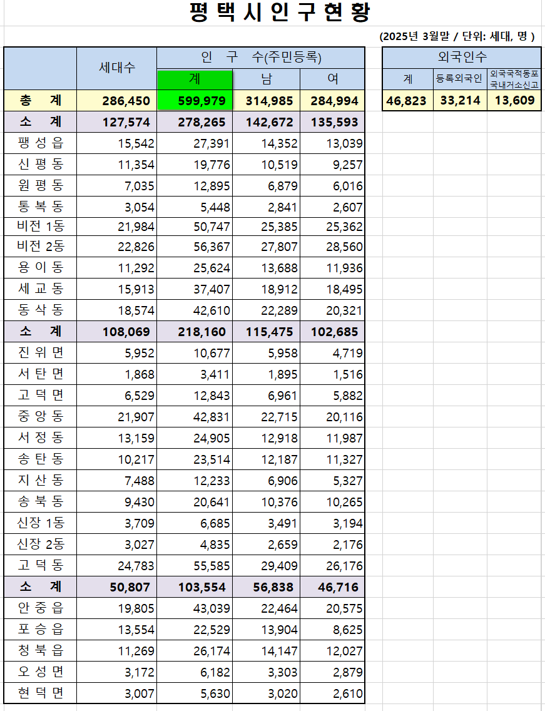This screenshot has height=711, width=545.
Task: Click the 33,214 registered foreigners cell
Action: (460, 100)
